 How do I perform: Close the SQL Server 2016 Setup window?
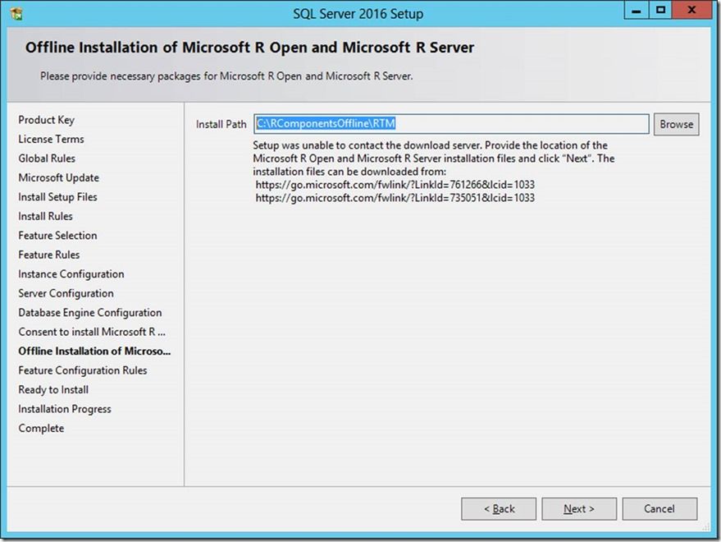coord(692,11)
